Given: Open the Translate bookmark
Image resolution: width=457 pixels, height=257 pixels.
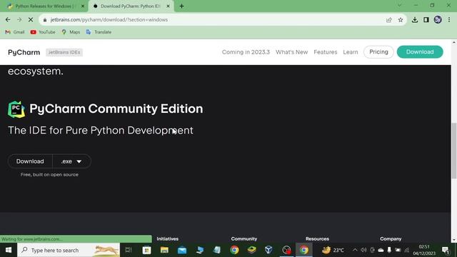Looking at the screenshot, I should (x=99, y=32).
